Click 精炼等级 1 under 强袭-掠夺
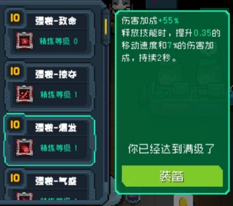Viewport: 233px width, 206px height. pos(58,95)
